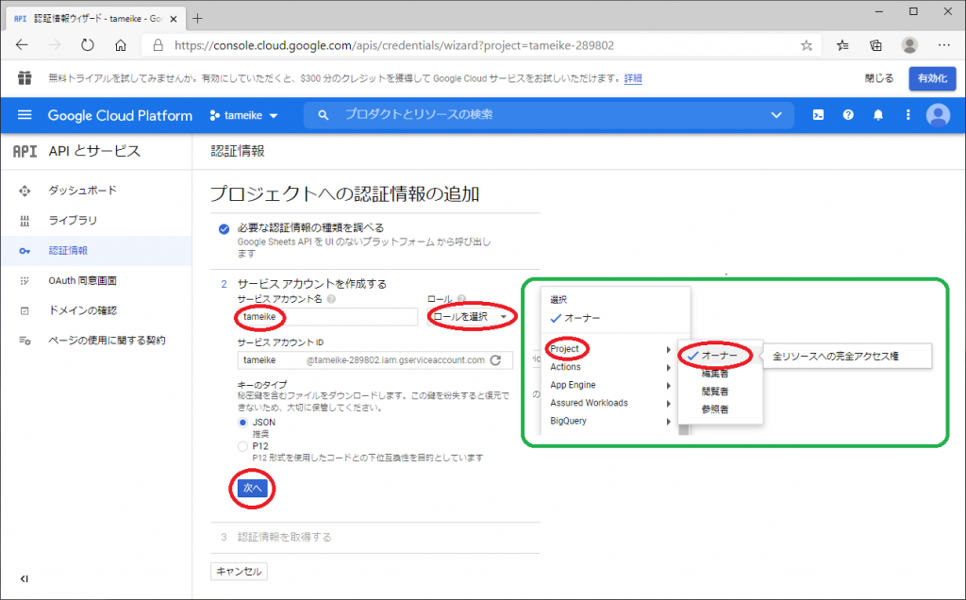Click the account avatar in blue header
The image size is (966, 600).
tap(937, 115)
